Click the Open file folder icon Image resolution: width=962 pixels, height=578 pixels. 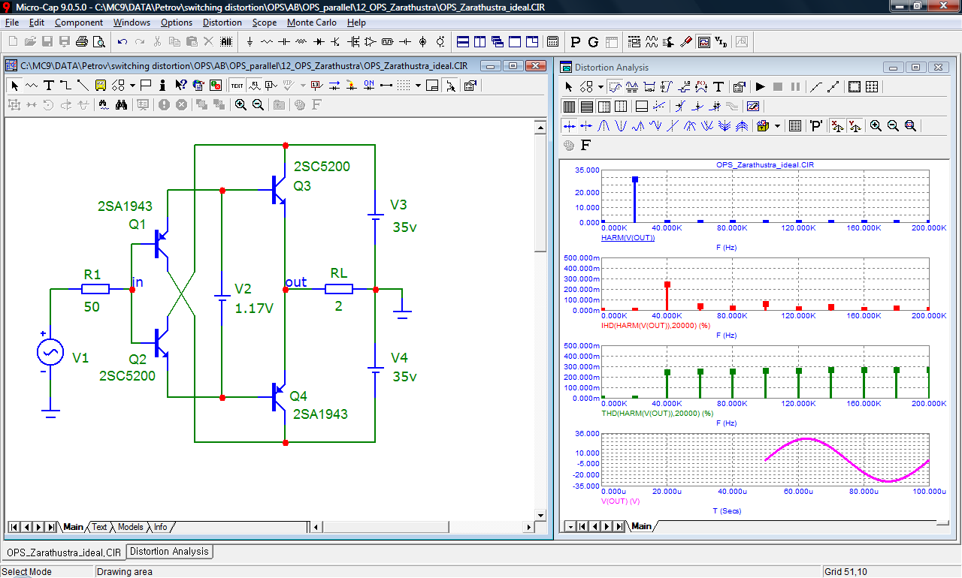[30, 41]
